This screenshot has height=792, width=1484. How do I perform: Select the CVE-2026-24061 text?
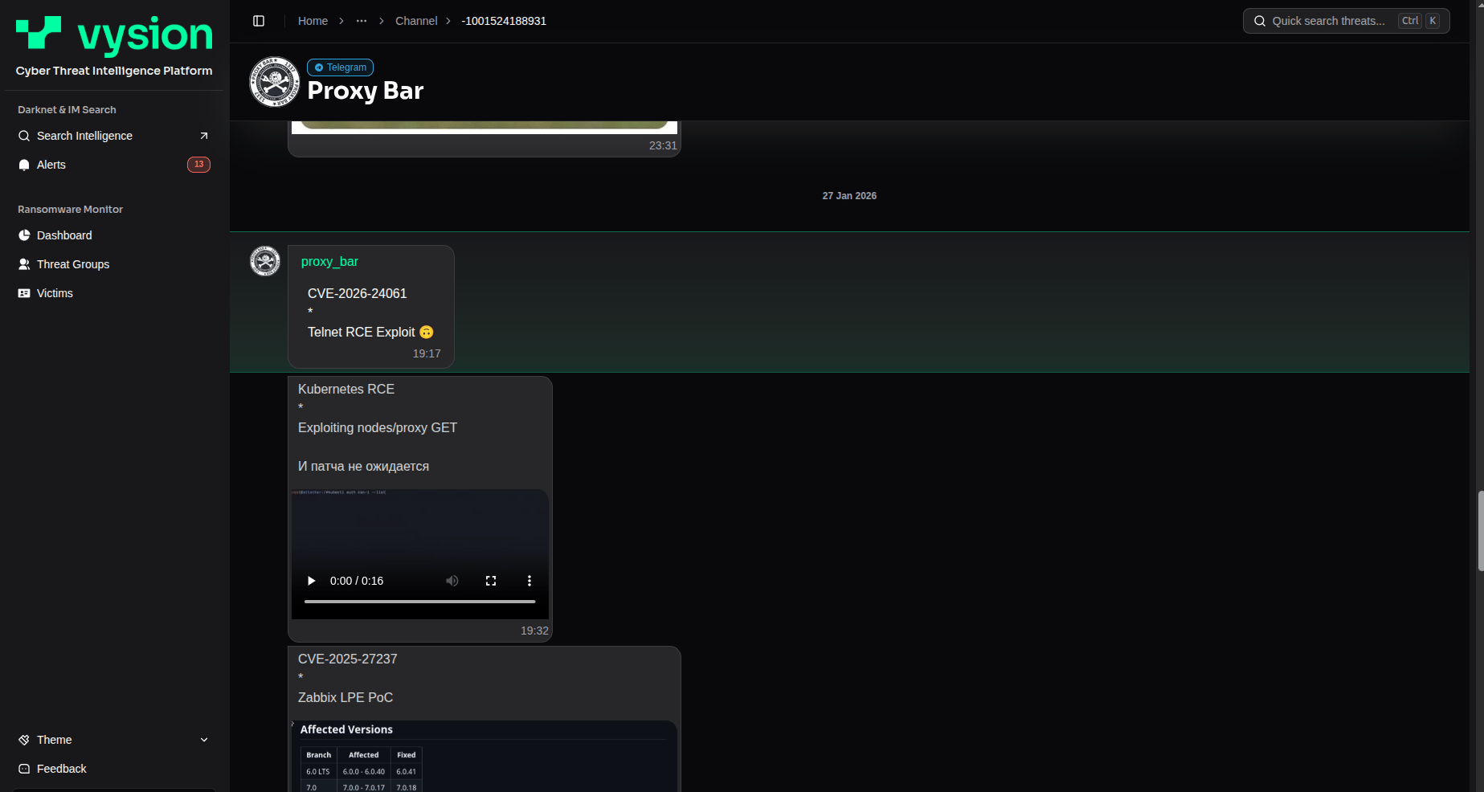(x=358, y=294)
